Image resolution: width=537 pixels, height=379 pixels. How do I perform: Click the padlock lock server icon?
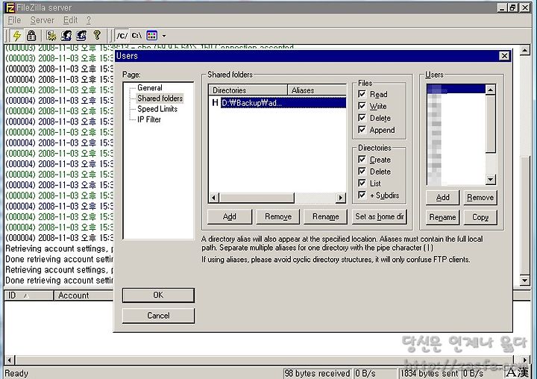click(31, 35)
